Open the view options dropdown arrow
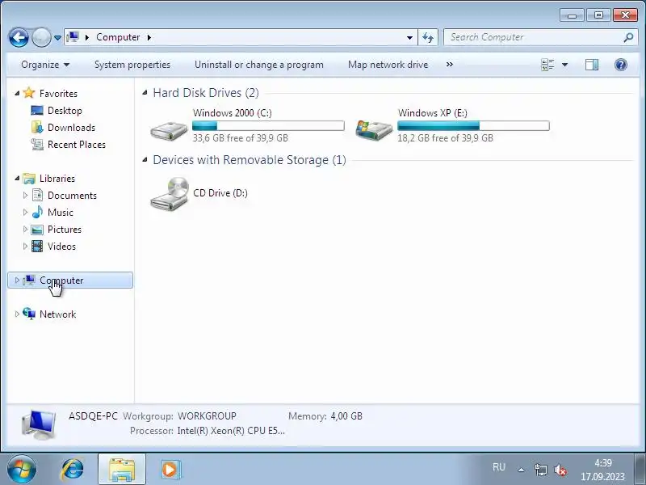Image resolution: width=646 pixels, height=485 pixels. 564,65
